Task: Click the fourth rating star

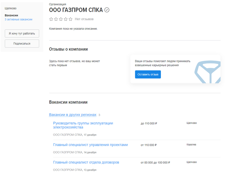Action: coord(66,19)
